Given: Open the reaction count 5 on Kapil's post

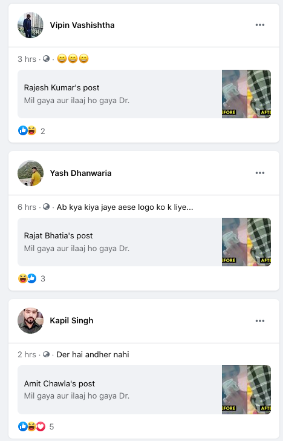Looking at the screenshot, I should point(51,426).
